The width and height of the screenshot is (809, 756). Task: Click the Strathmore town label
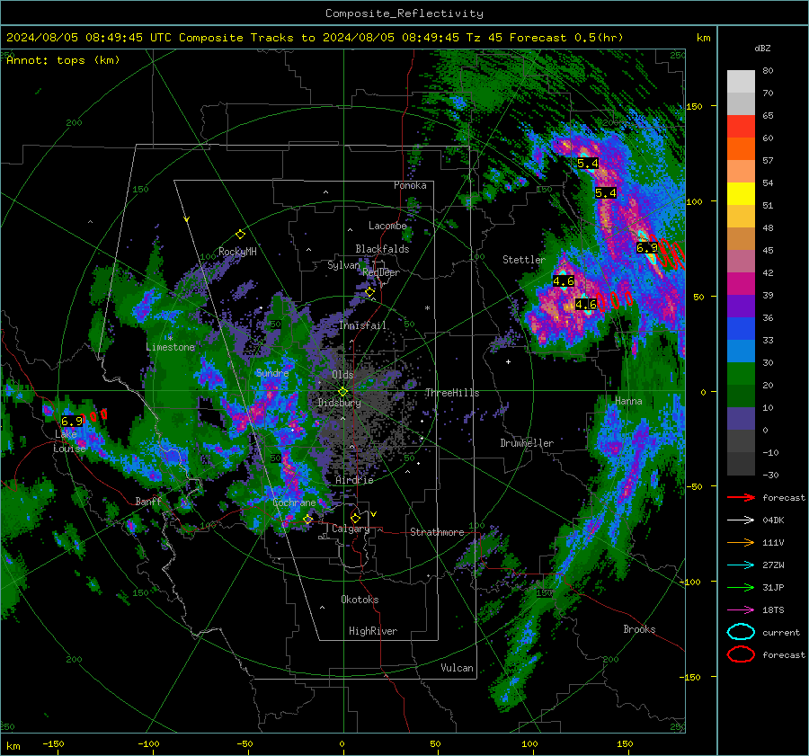coord(437,532)
